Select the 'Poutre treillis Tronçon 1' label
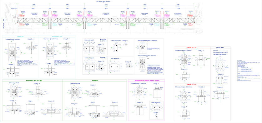 point(178,14)
